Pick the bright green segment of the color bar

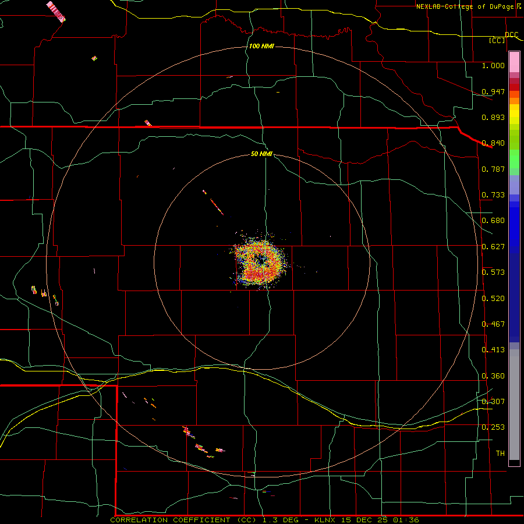click(514, 159)
